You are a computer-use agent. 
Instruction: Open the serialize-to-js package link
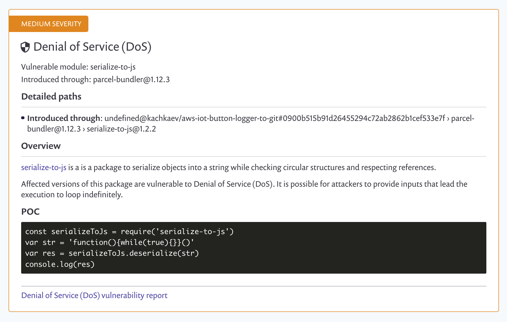pyautogui.click(x=44, y=168)
